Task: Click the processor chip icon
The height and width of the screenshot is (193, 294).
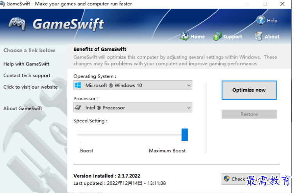Action: point(78,108)
